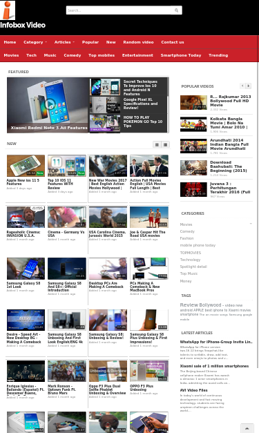Image resolution: width=259 pixels, height=433 pixels.
Task: Open Samsung Galaxy S8 Plus Unboxing & First Impressions
Action: point(149,320)
